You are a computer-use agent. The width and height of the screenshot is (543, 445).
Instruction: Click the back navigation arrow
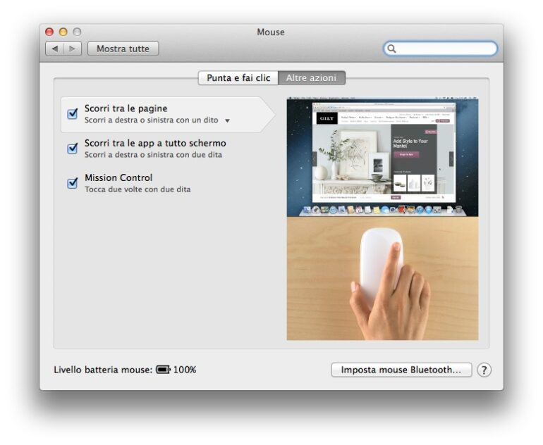coord(55,49)
